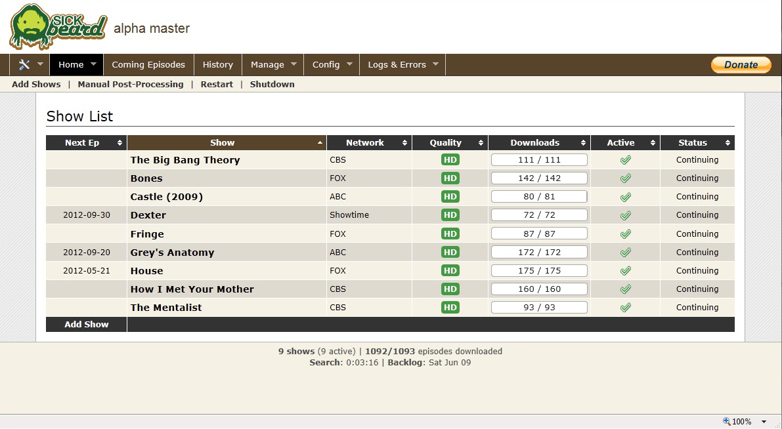Open the wrench tools menu icon

click(25, 64)
